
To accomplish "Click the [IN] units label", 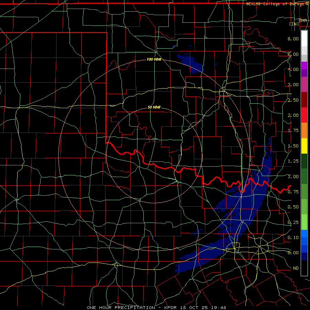I will pyautogui.click(x=294, y=24).
